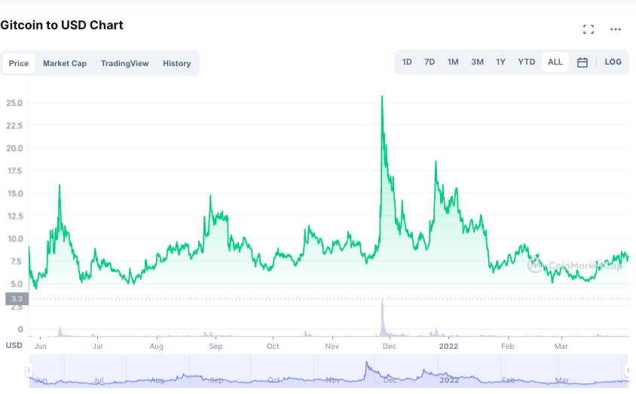This screenshot has width=636, height=394.
Task: Grab the left range slider handle
Action: point(29,370)
